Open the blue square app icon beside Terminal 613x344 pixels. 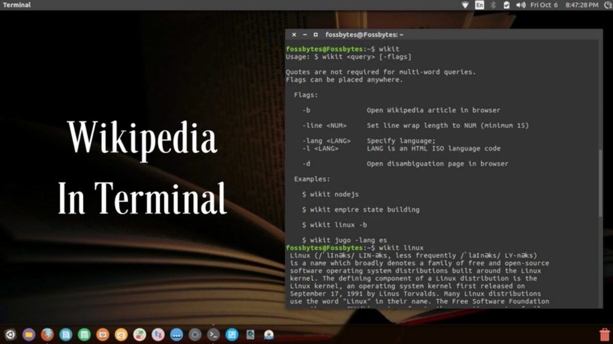click(232, 335)
